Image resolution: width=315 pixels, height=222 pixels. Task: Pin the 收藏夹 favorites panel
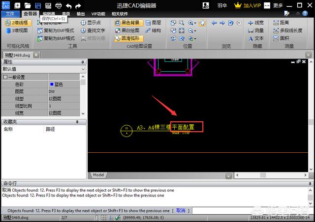(77, 122)
